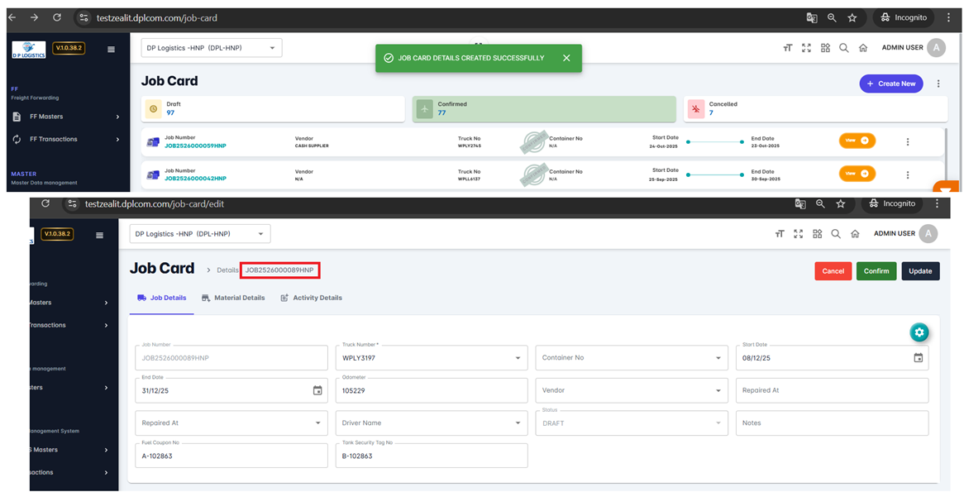
Task: Open End Date calendar picker icon
Action: [317, 390]
